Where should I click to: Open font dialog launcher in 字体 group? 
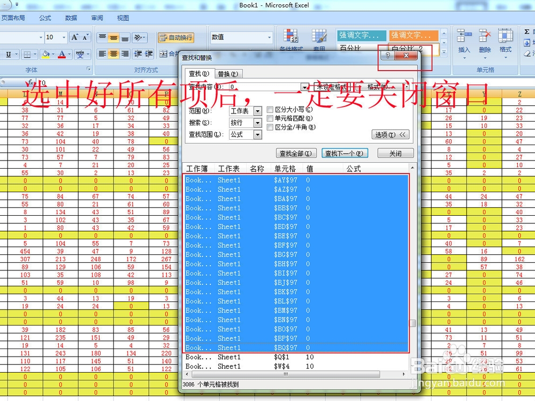click(x=89, y=69)
